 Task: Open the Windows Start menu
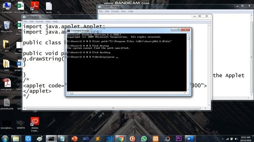[x=5, y=138]
